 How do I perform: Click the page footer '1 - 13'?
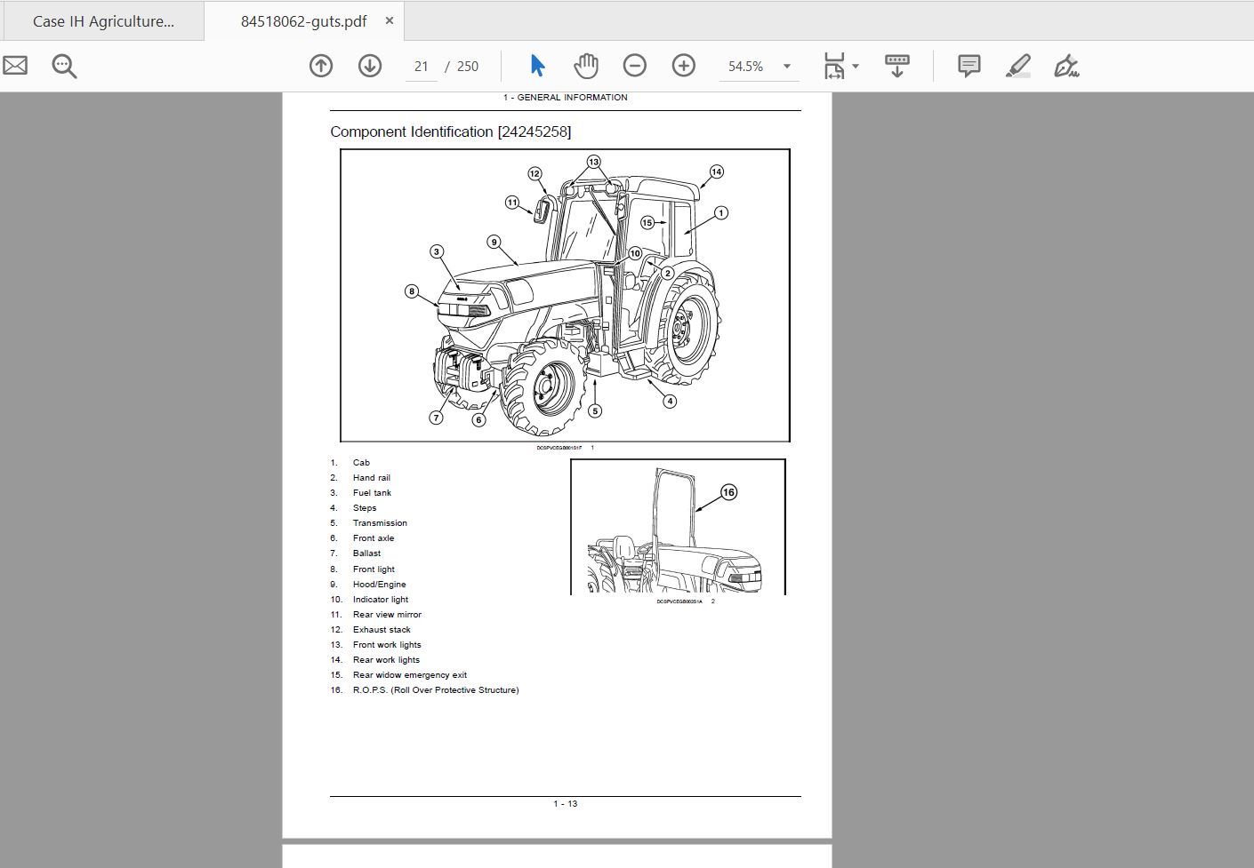tap(566, 804)
